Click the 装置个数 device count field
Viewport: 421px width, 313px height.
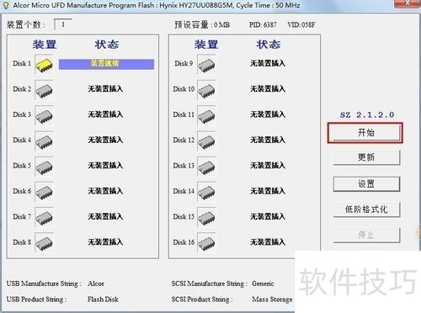click(63, 24)
